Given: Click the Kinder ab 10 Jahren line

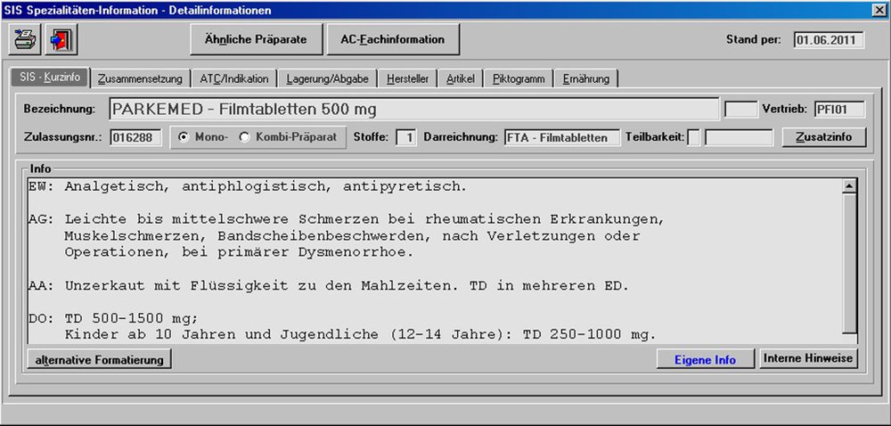Looking at the screenshot, I should pos(360,334).
